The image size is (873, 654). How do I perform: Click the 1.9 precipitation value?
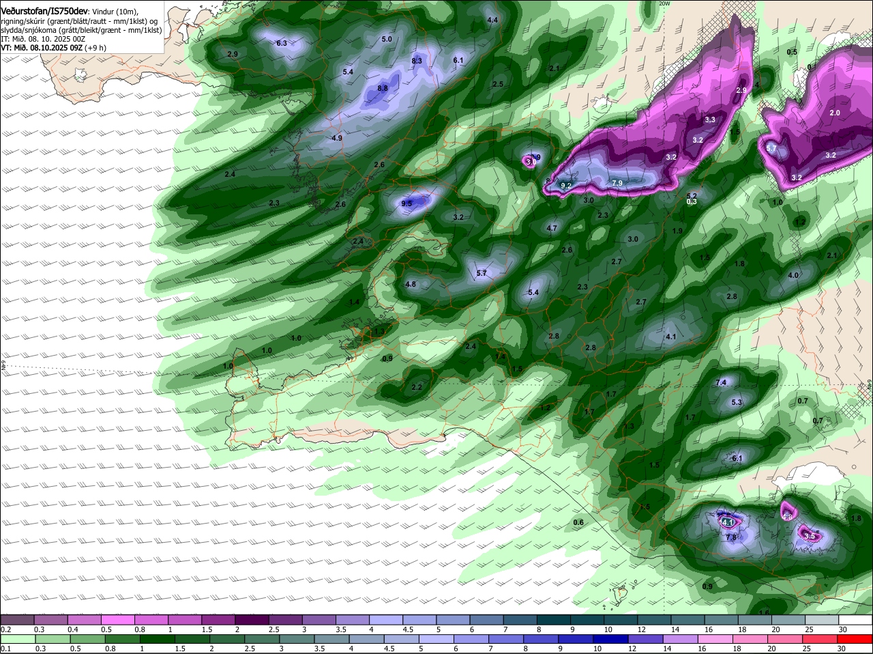click(677, 231)
